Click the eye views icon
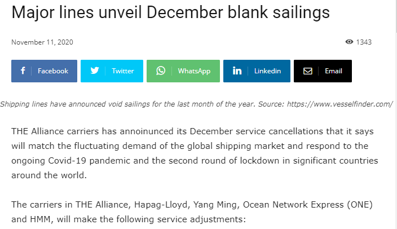 [349, 42]
